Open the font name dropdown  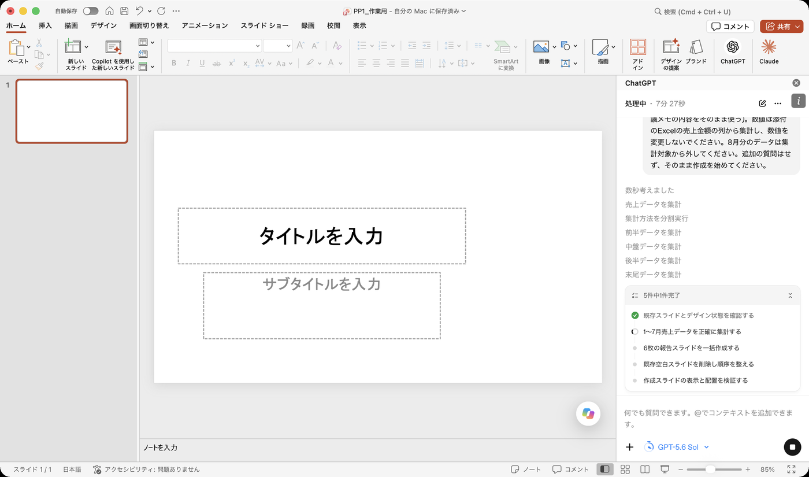click(258, 46)
